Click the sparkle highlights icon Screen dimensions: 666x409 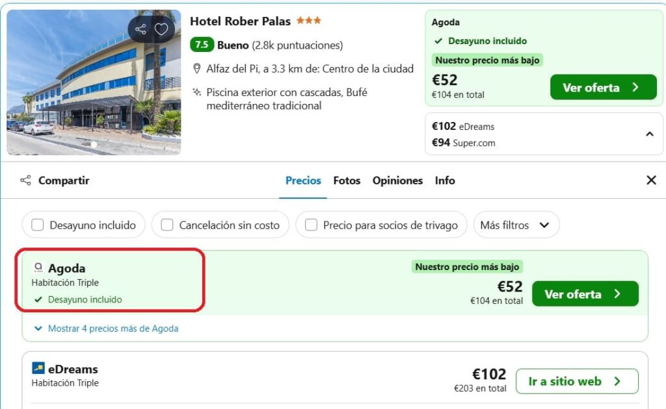coord(196,92)
